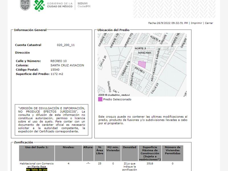The image size is (228, 171).
Task: Click the NORTE 3 street label on map
Action: [140, 48]
